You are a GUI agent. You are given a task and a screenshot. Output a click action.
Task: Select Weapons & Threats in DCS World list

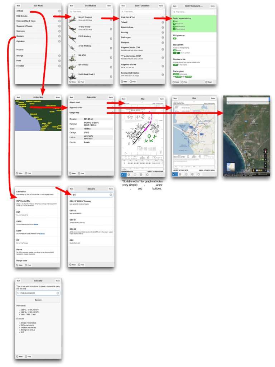click(x=38, y=26)
